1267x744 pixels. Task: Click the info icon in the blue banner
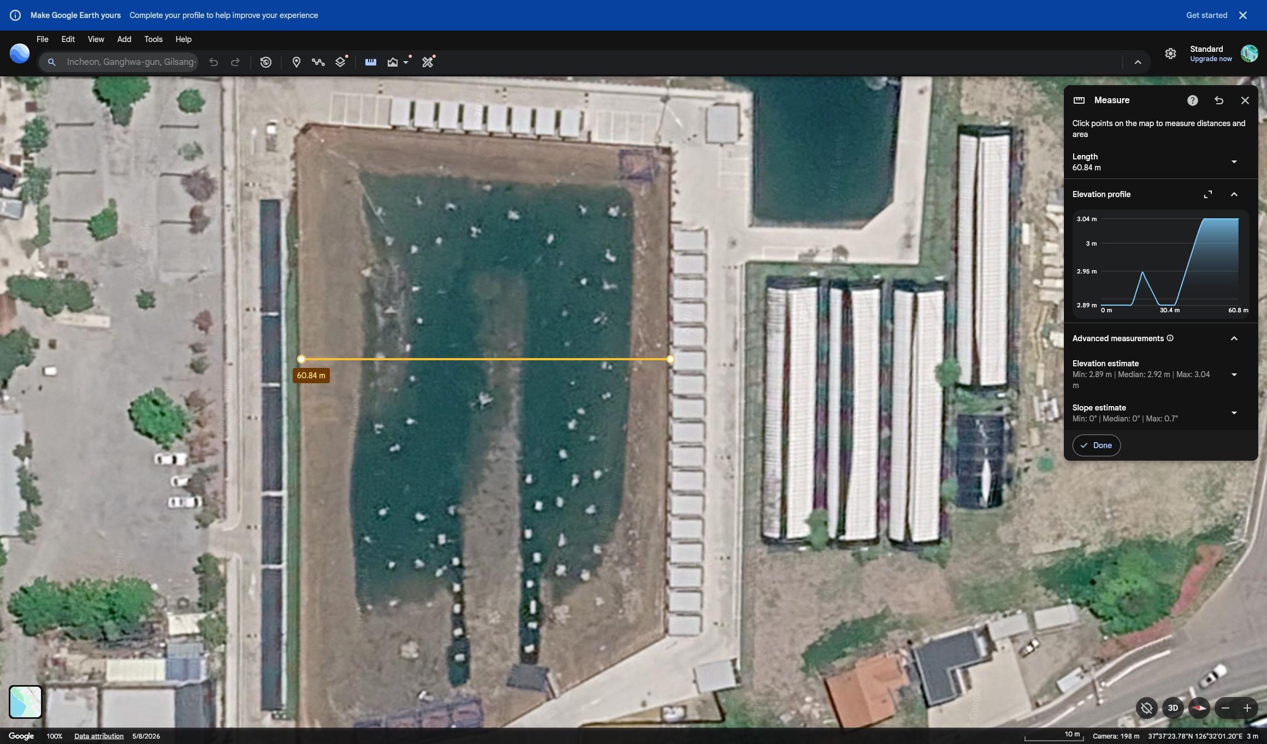(15, 15)
